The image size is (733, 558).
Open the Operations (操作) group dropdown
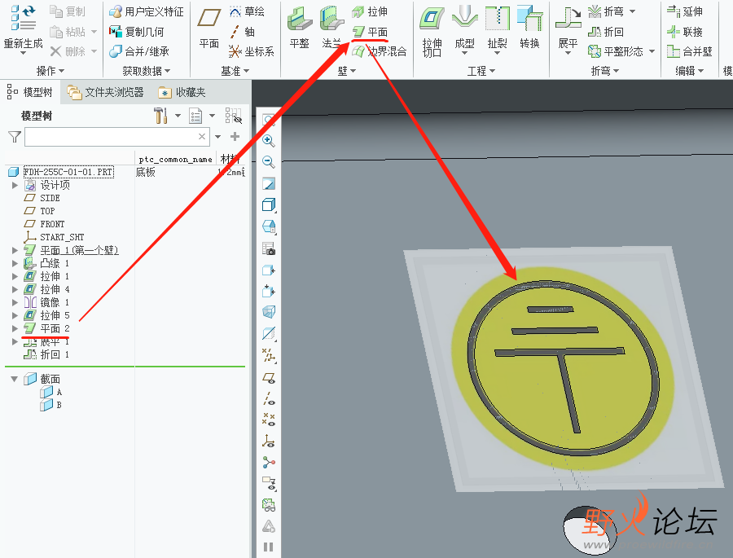click(50, 71)
